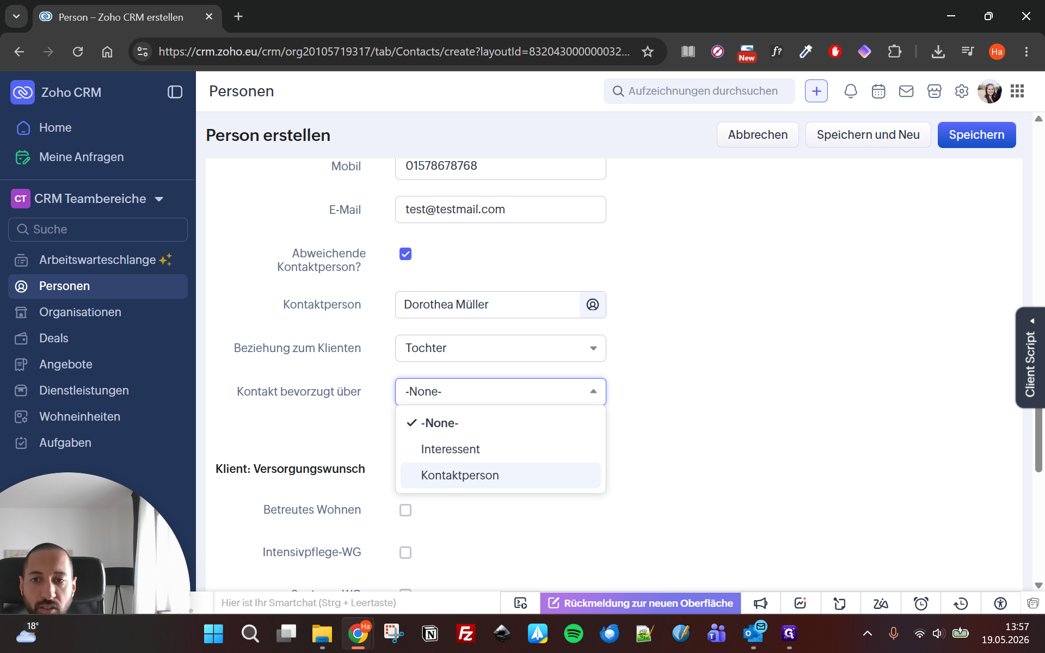Click the E-Mail input field

pyautogui.click(x=500, y=210)
